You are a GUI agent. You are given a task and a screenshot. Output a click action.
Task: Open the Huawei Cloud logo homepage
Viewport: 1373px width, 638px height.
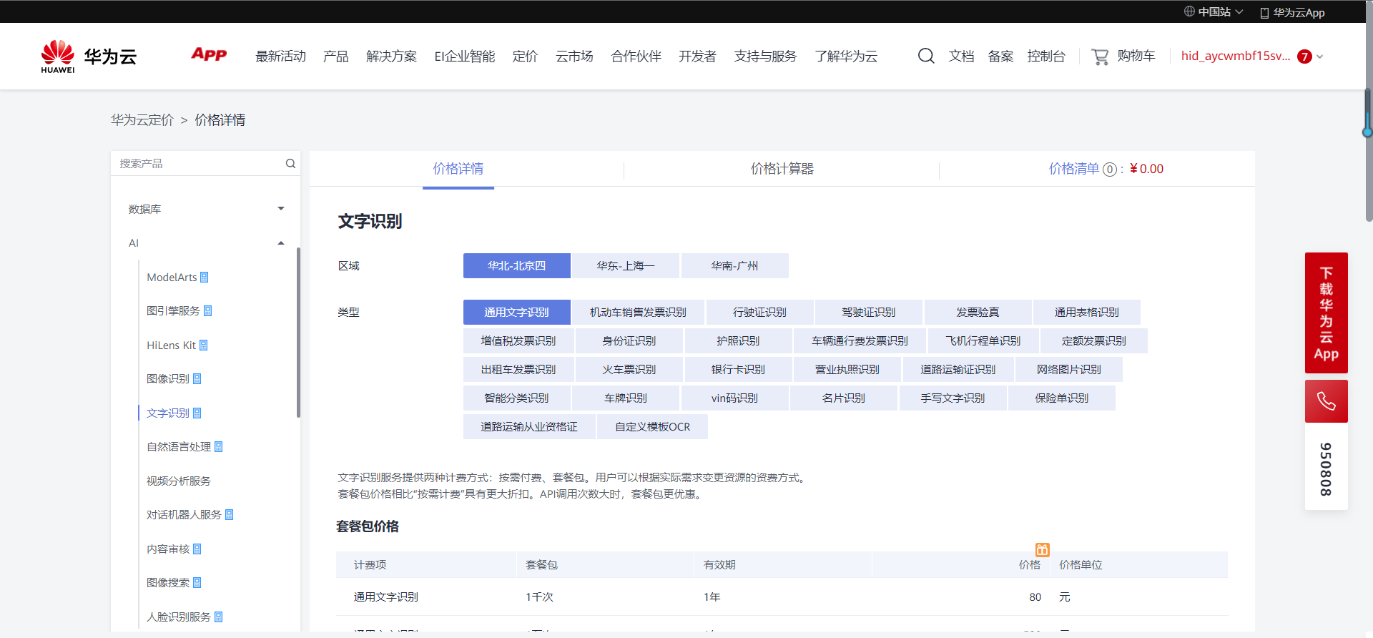pos(89,57)
